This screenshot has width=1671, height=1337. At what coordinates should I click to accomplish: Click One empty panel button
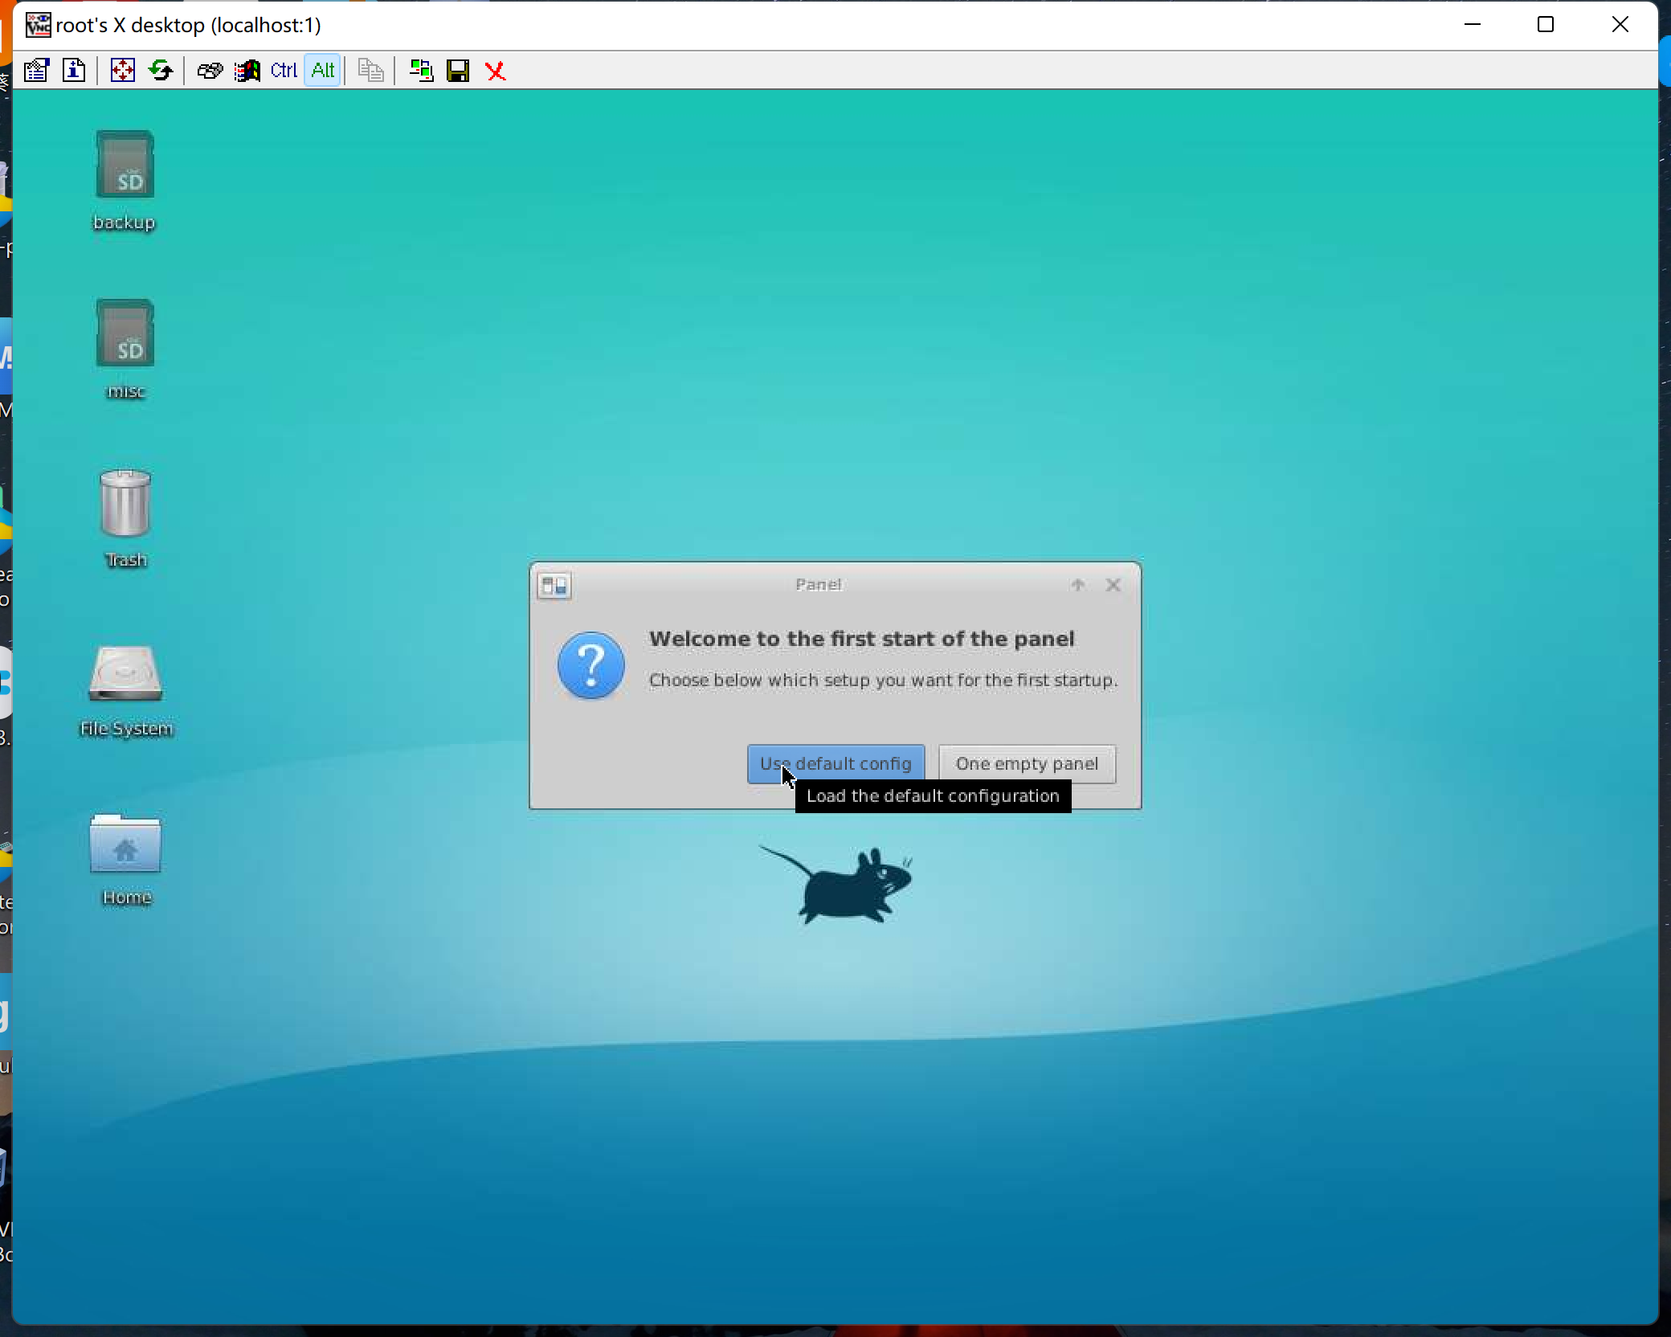tap(1027, 763)
